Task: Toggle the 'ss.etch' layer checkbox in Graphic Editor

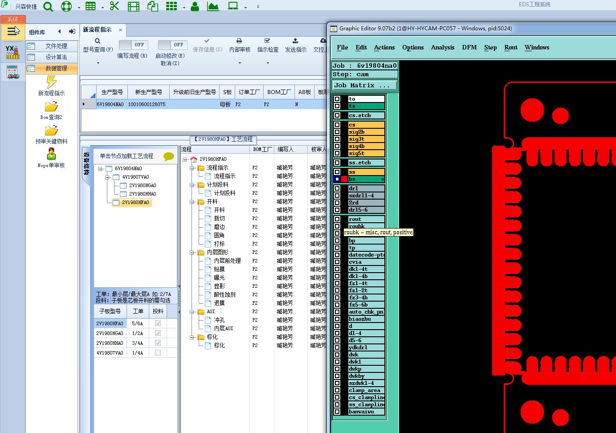Action: coord(337,163)
